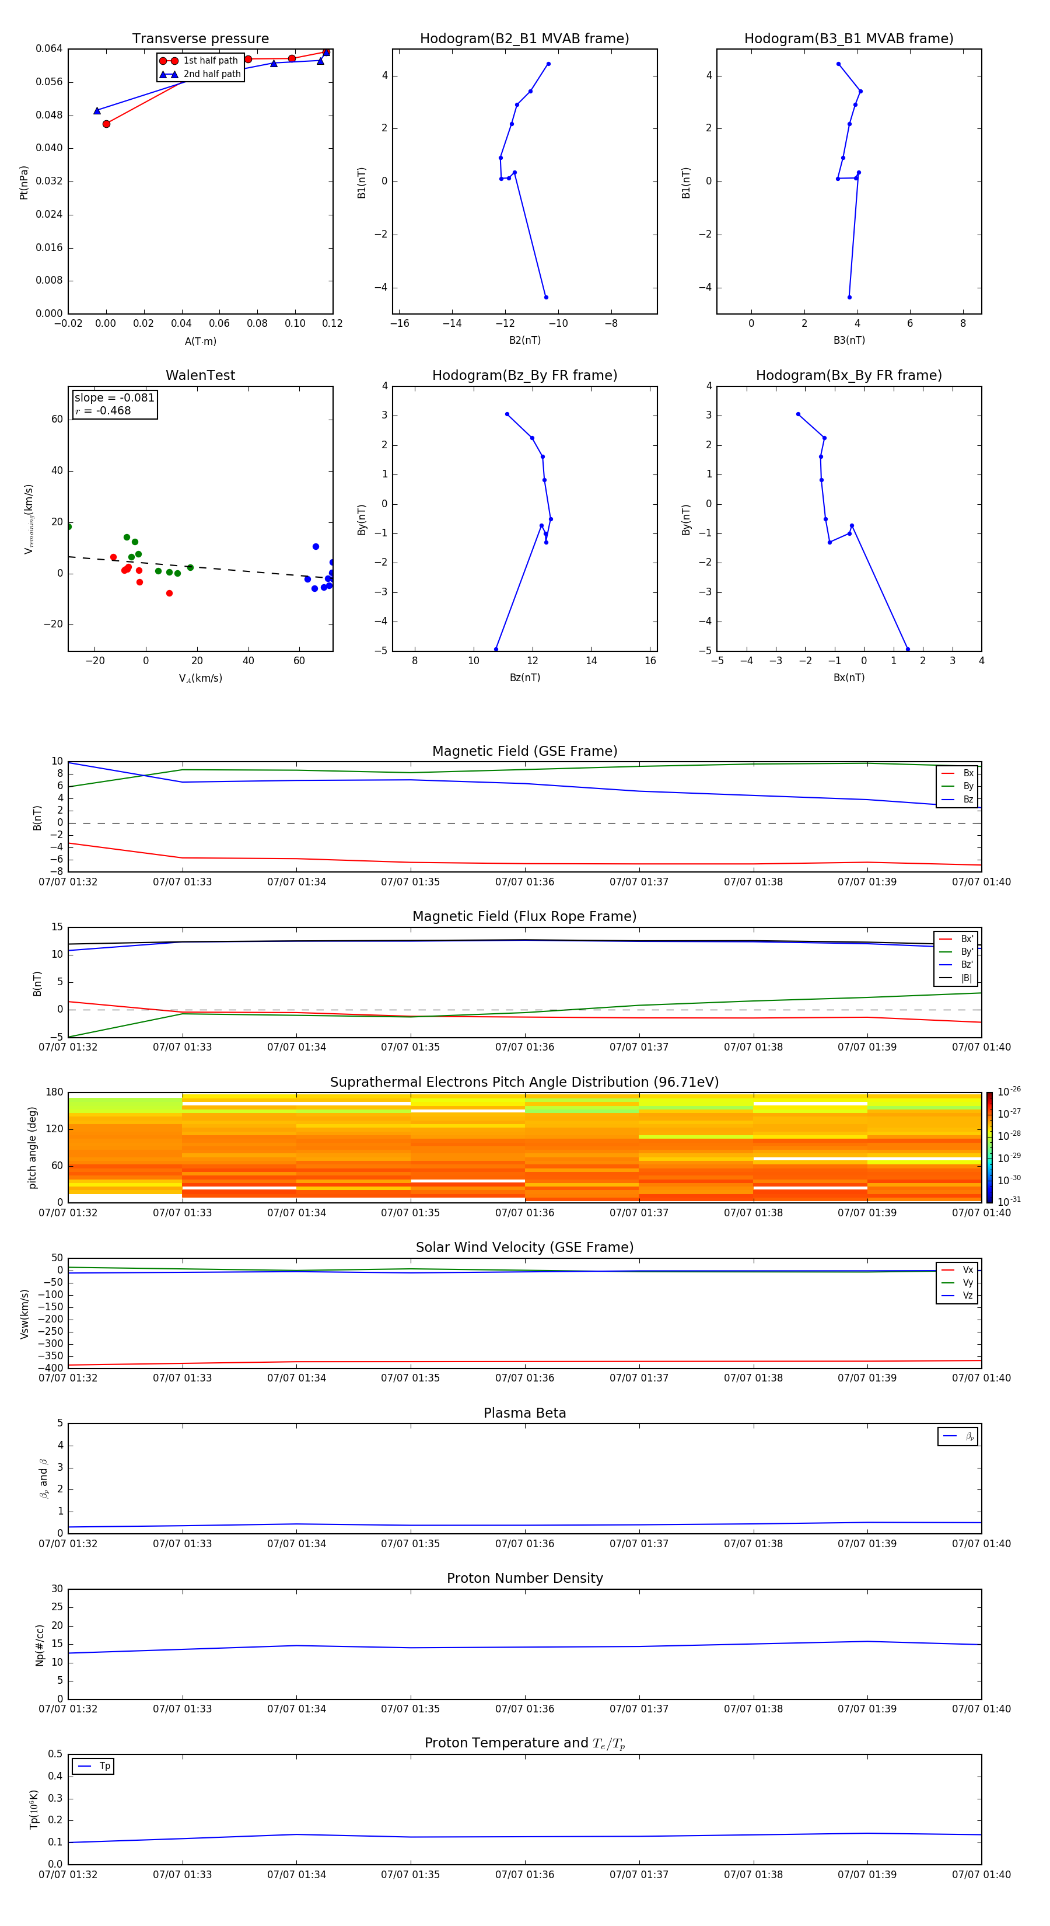This screenshot has width=1050, height=1926.
Task: Click the 'Tp(10^6K)' y-axis label
Action: point(34,1809)
